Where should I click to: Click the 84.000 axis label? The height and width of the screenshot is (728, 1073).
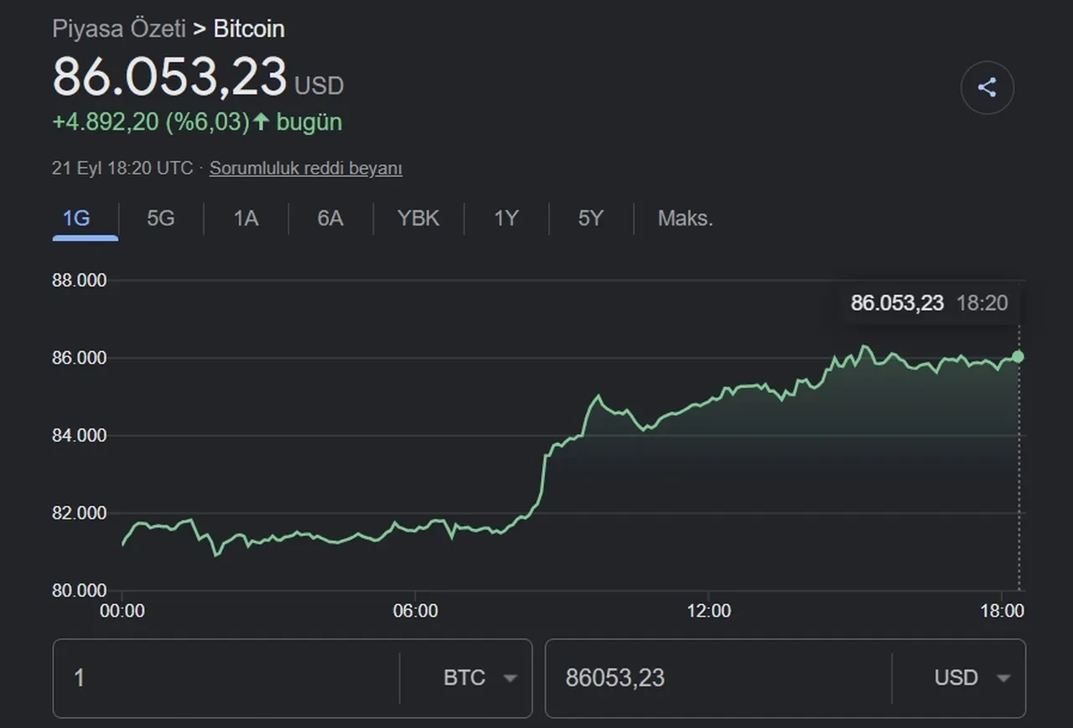[80, 436]
